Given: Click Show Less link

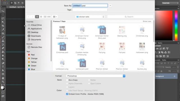Looking at the screenshot, I should (x=147, y=21).
